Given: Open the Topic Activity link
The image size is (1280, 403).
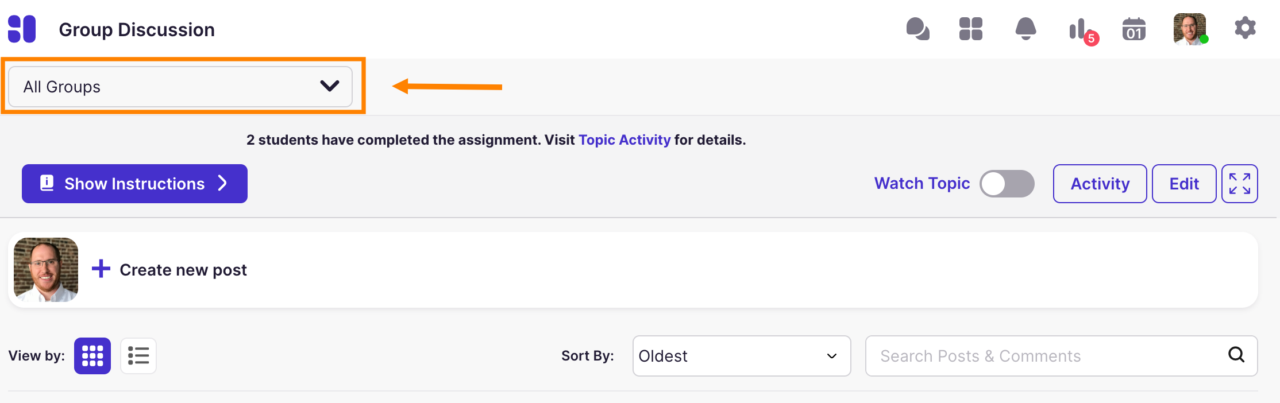Looking at the screenshot, I should pos(624,140).
